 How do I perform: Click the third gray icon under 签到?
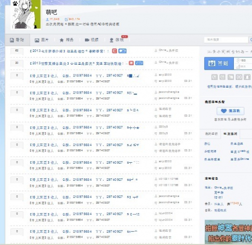[x=231, y=77]
